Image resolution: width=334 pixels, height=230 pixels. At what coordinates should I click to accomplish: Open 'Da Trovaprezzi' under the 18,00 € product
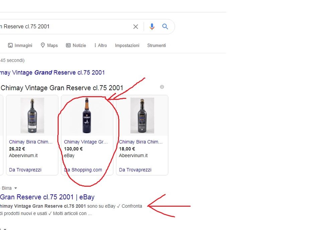135,170
